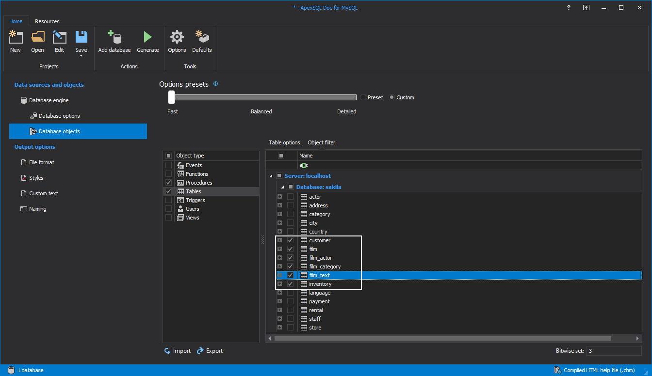
Task: Click the Name filter input field
Action: (469, 165)
